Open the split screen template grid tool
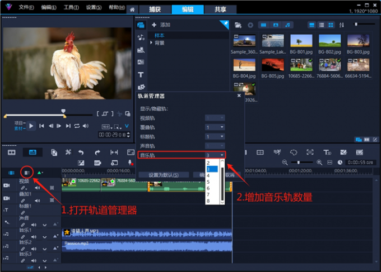Image resolution: width=381 pixels, height=272 pixels. pyautogui.click(x=260, y=152)
